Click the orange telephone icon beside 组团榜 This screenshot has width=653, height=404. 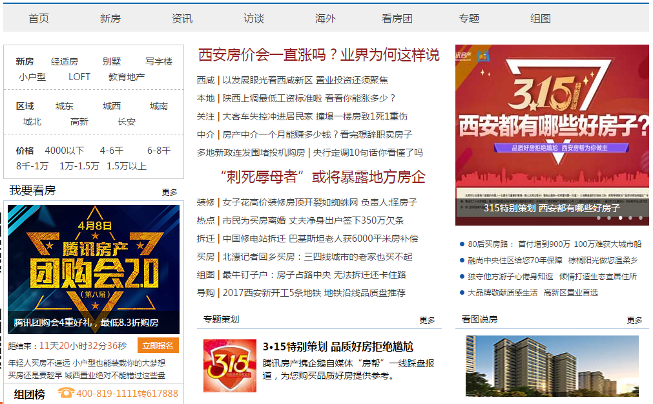click(66, 393)
